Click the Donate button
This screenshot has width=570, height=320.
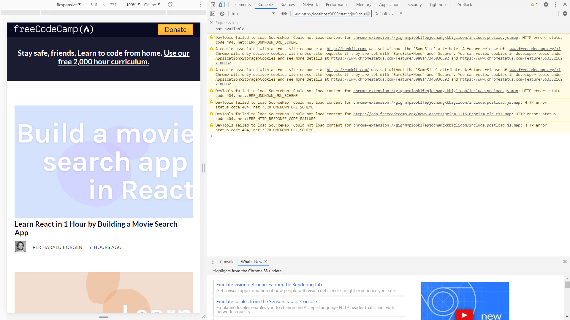(175, 30)
